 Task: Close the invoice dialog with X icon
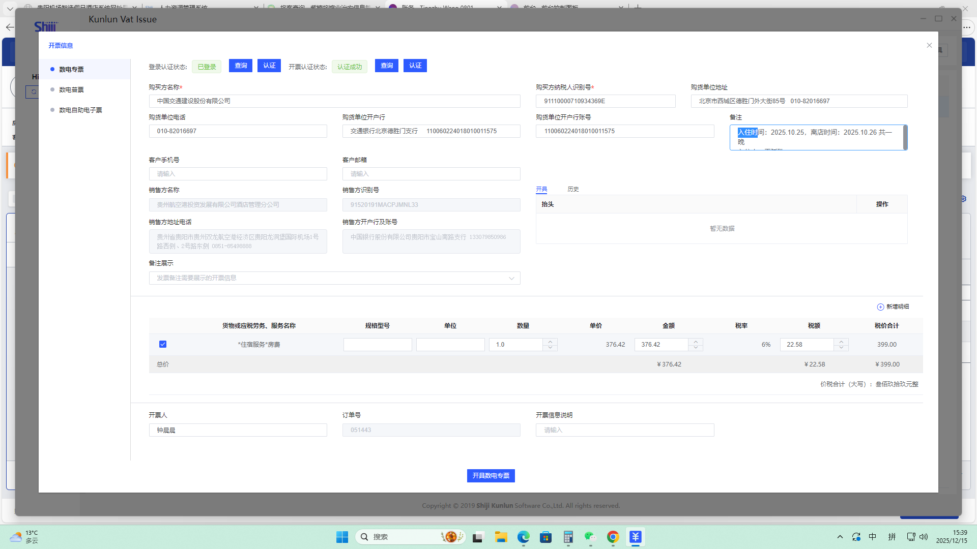tap(929, 45)
